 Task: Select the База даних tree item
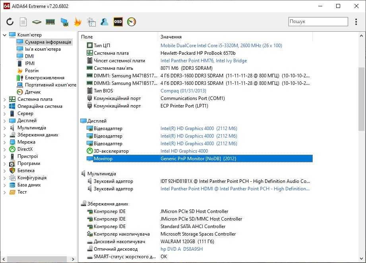coord(29,185)
